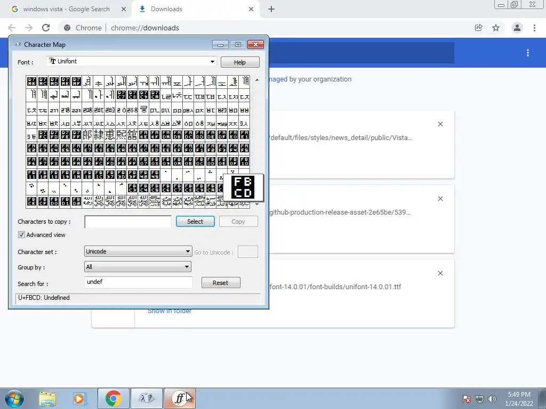This screenshot has width=546, height=409.
Task: Open the Chrome three-dot menu
Action: click(x=534, y=28)
